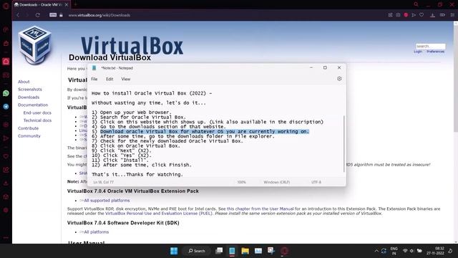Bookmark page with the heart icon
The width and height of the screenshot is (458, 258).
pos(422,15)
